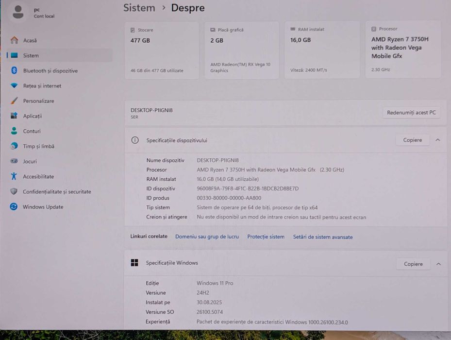Open Jocuri settings page
Image resolution: width=451 pixels, height=340 pixels.
[60, 161]
